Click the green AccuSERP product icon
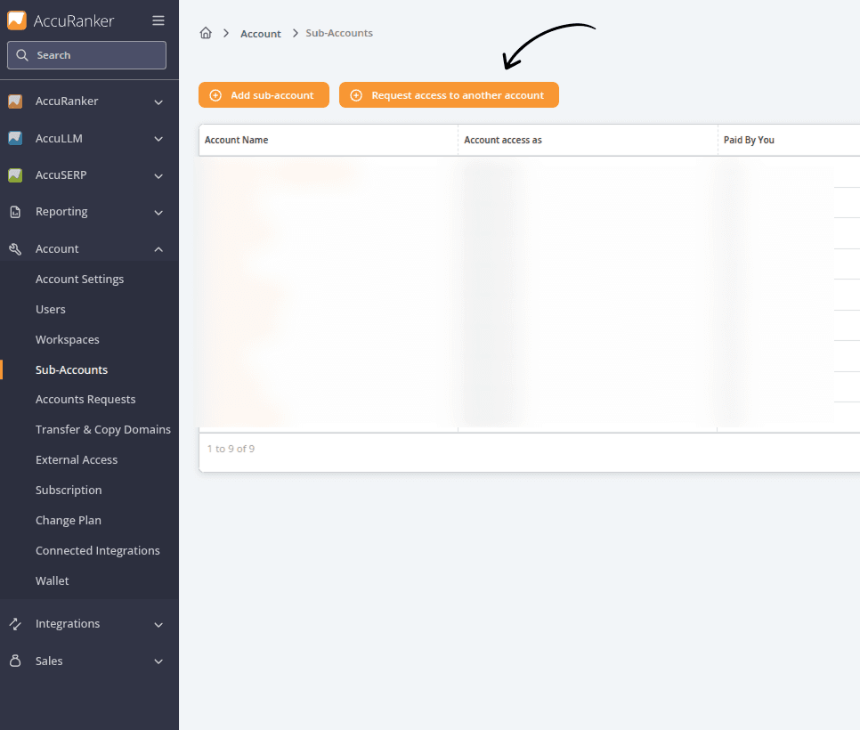This screenshot has width=860, height=730. pos(15,175)
